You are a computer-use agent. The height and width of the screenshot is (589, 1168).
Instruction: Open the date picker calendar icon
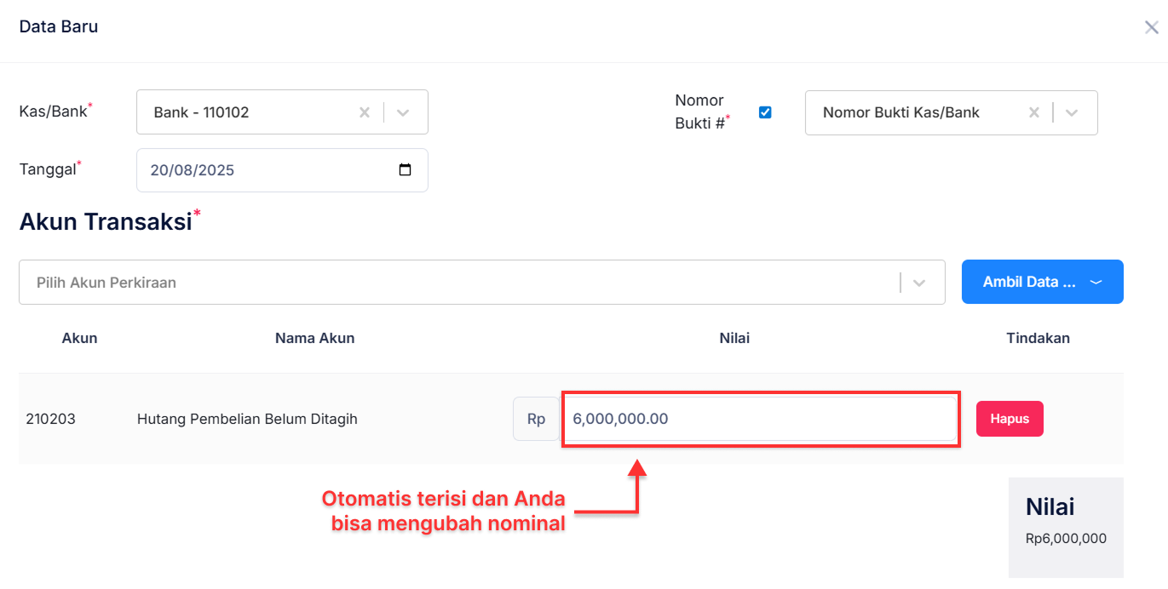[405, 169]
